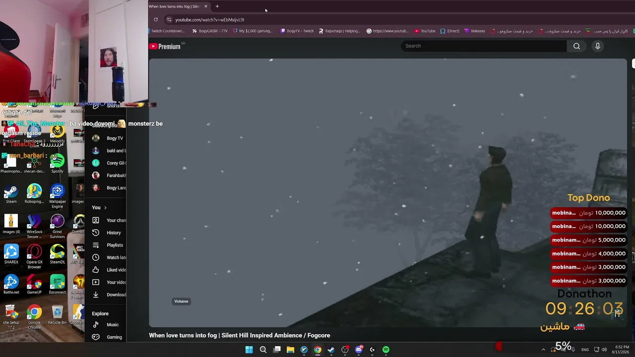Open the YouTube bookmark in bookmarks bar

point(425,31)
